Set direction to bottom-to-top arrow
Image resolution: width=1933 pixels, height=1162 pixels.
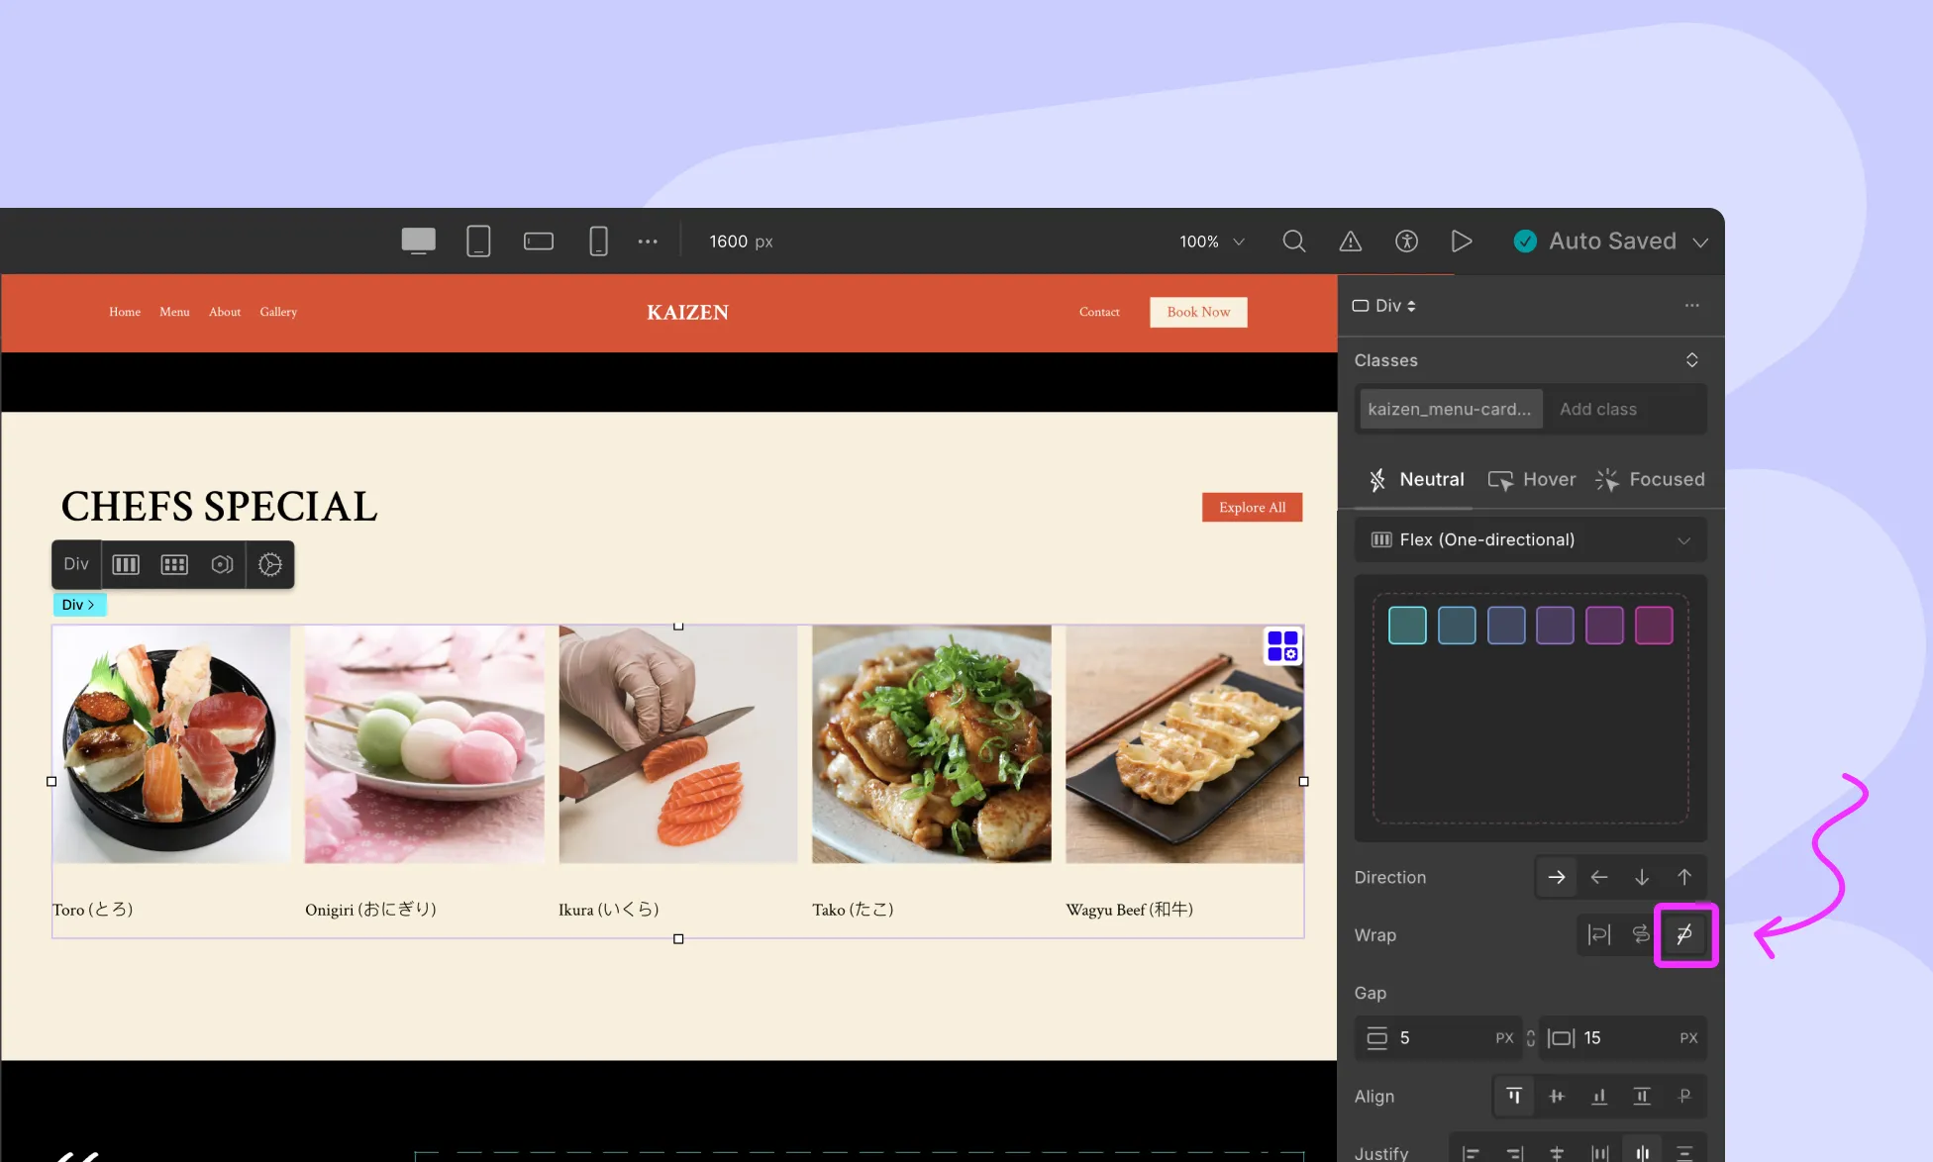click(x=1684, y=877)
